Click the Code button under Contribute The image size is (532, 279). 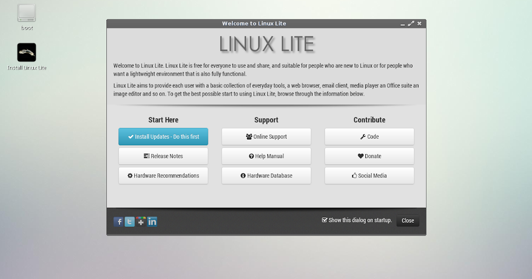369,136
